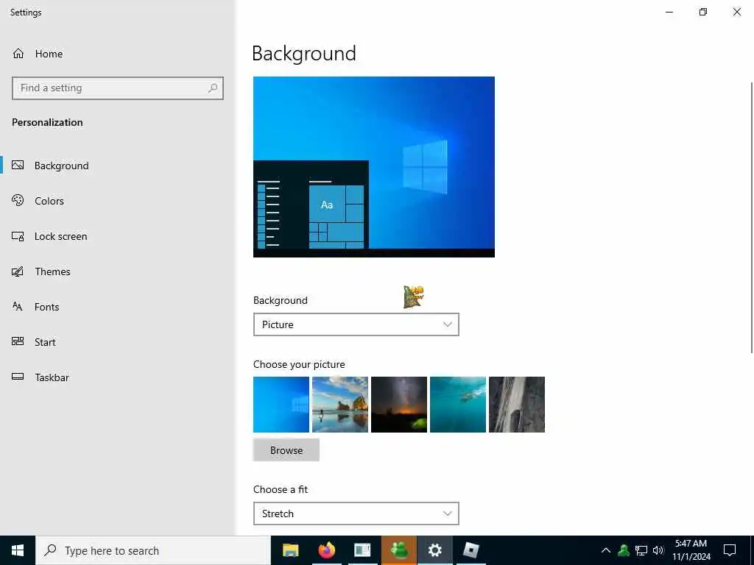Click the Type here to search box

153,550
